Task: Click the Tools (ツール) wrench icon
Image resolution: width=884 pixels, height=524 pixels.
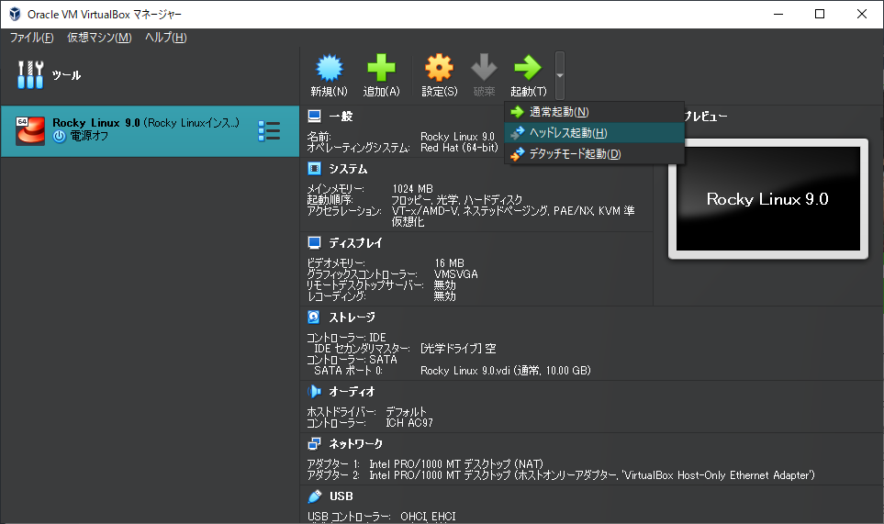Action: pyautogui.click(x=30, y=75)
